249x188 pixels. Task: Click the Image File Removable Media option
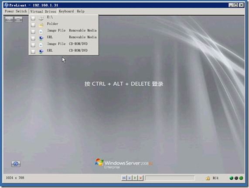64,30
